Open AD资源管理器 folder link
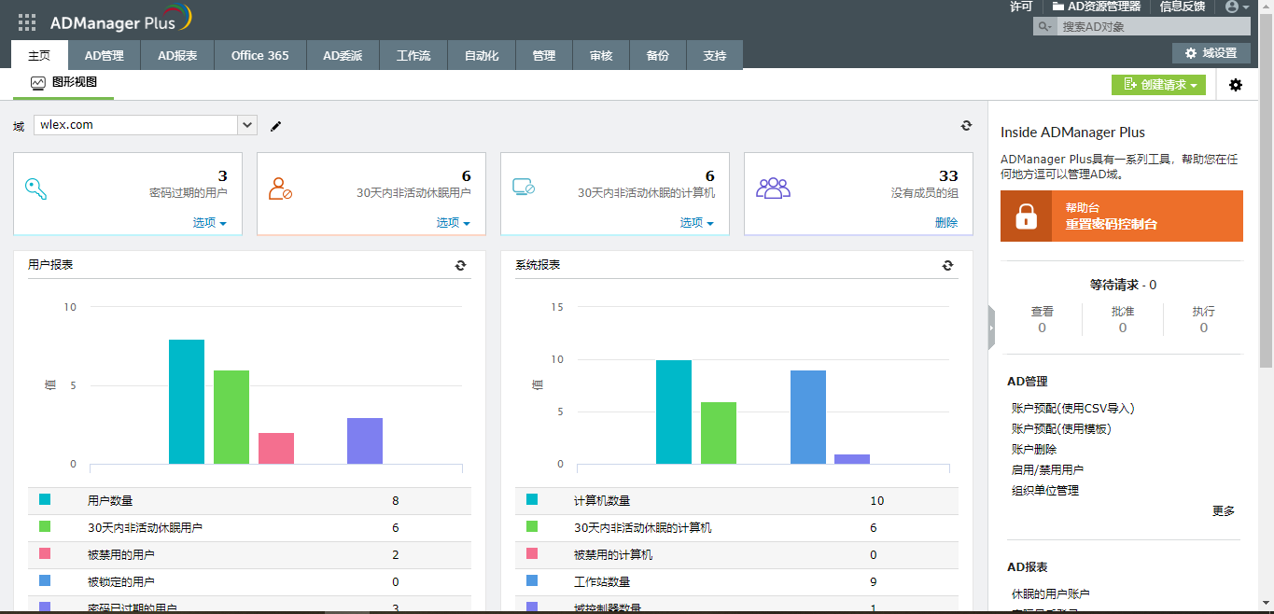The image size is (1274, 614). pyautogui.click(x=1097, y=7)
